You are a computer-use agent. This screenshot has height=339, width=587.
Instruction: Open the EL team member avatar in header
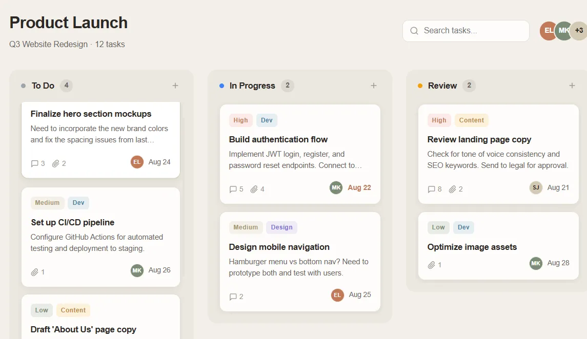549,31
